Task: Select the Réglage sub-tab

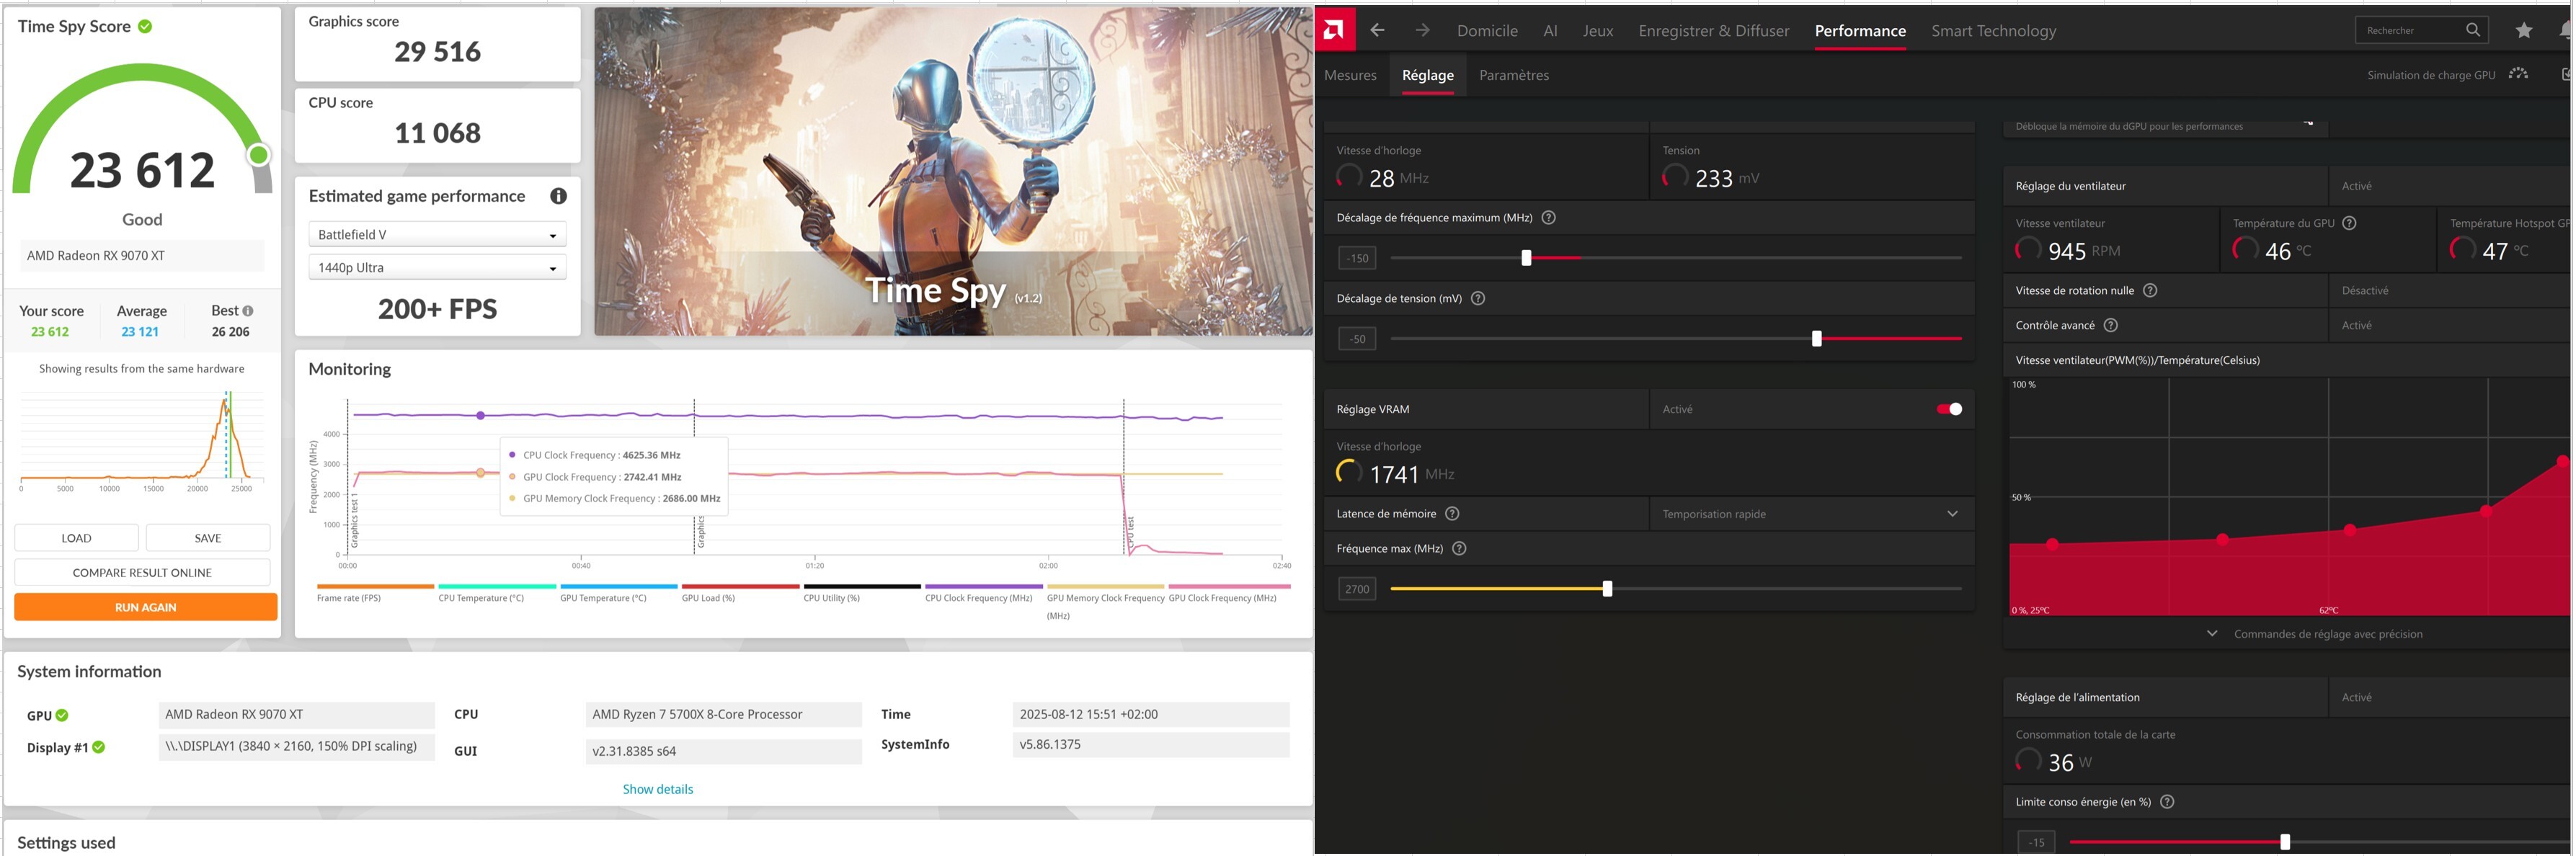Action: [x=1428, y=75]
